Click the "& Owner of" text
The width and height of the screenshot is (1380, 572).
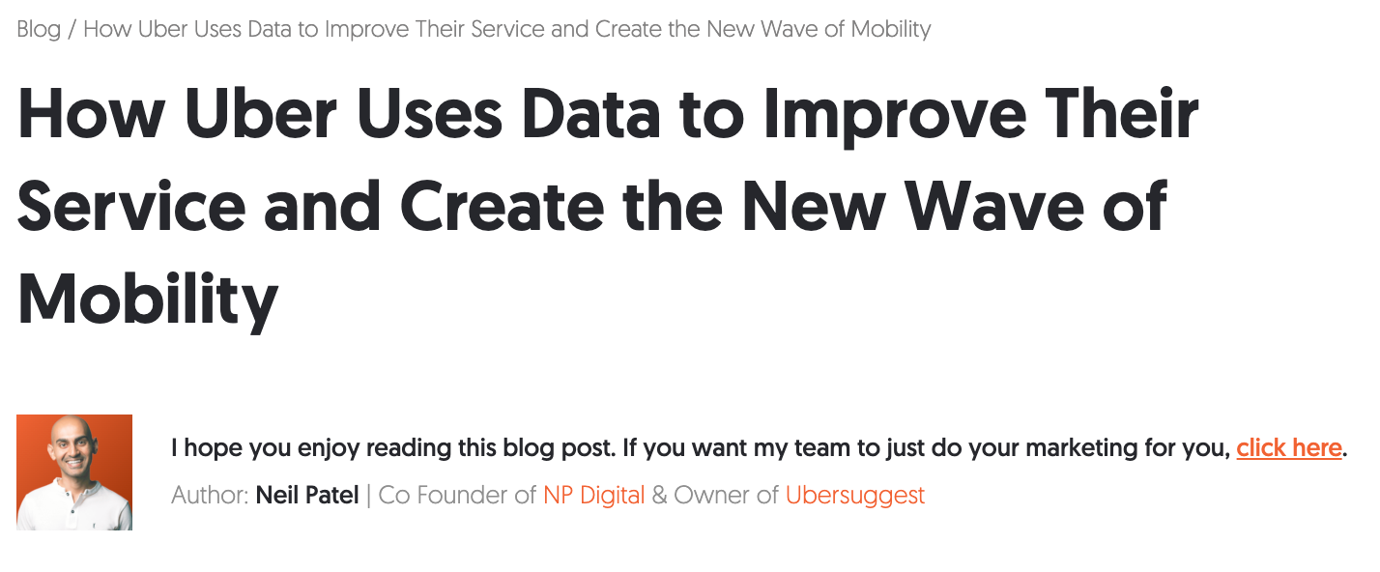715,496
